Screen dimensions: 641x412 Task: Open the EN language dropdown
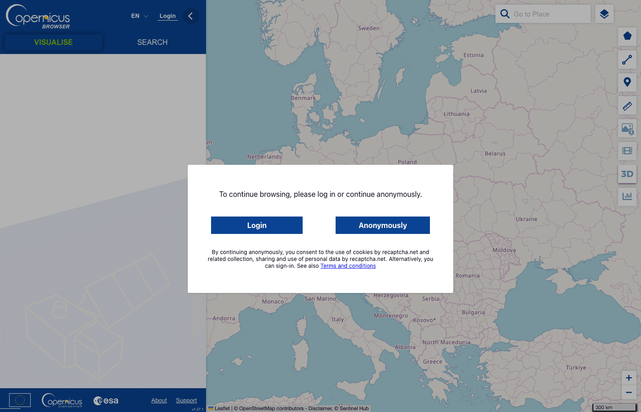(x=139, y=16)
